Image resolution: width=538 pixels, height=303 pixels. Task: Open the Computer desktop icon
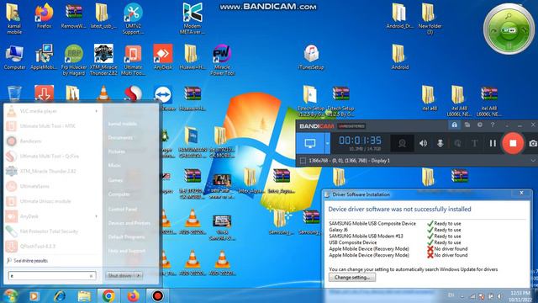[x=14, y=57]
